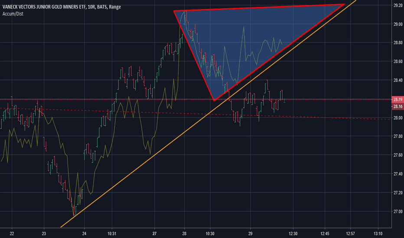Screen dimensions: 404x238
Task: Click the 10:30 time axis label
Action: (210, 234)
